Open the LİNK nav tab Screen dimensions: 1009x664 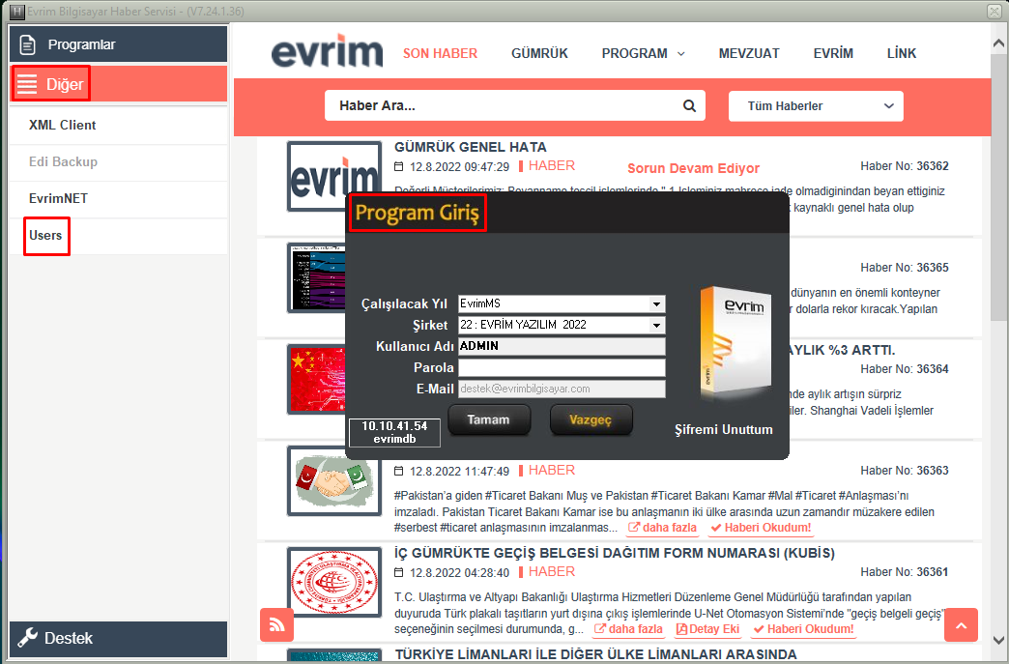[x=901, y=53]
